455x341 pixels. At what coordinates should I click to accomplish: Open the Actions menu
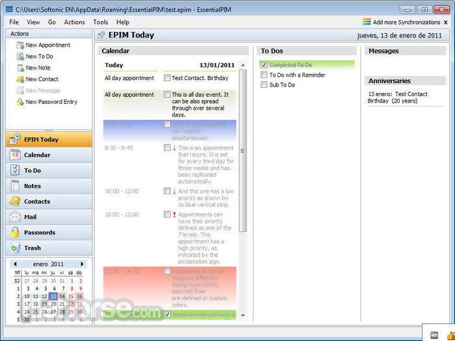click(x=74, y=22)
